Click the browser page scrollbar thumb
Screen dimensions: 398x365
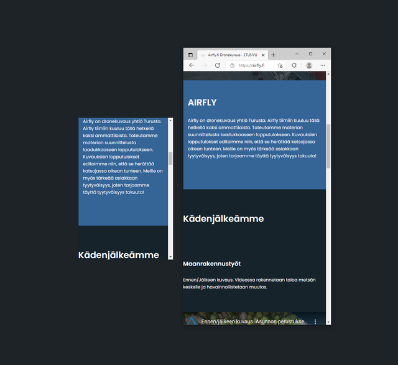click(328, 146)
